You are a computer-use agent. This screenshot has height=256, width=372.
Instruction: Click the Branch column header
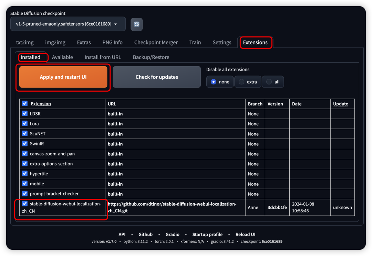pos(255,104)
